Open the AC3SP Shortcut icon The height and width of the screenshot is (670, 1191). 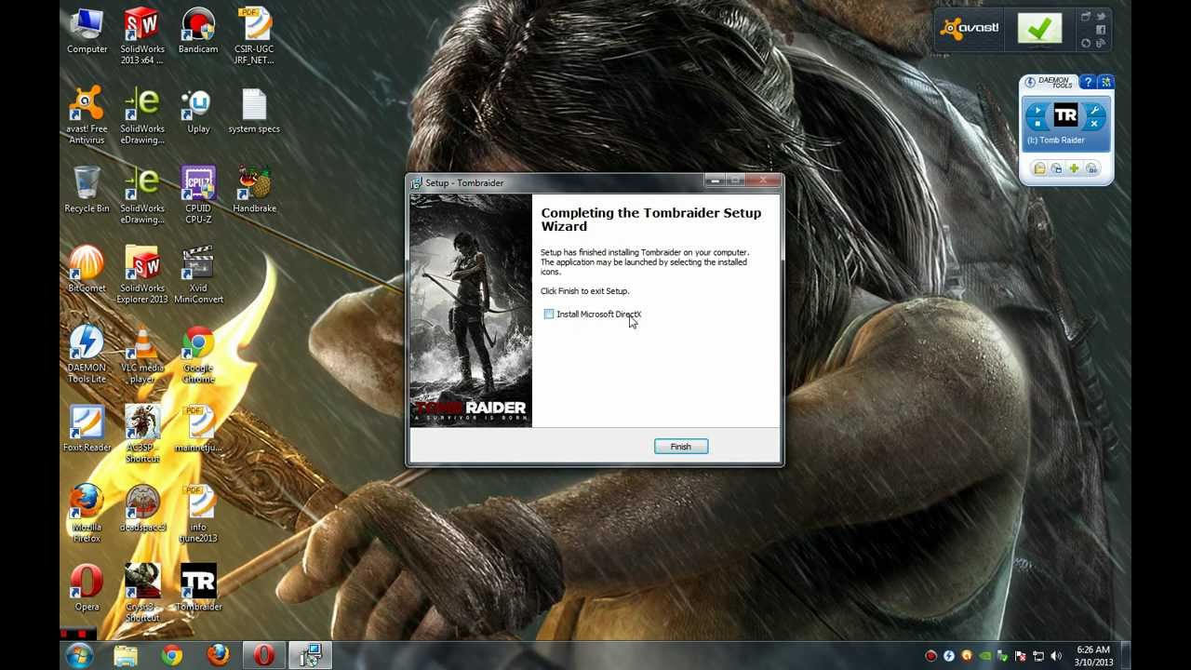point(142,435)
